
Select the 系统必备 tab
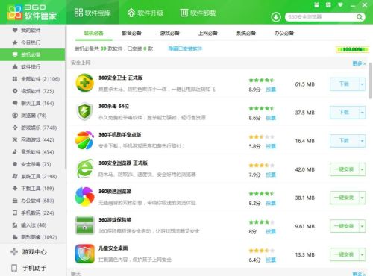coord(246,33)
